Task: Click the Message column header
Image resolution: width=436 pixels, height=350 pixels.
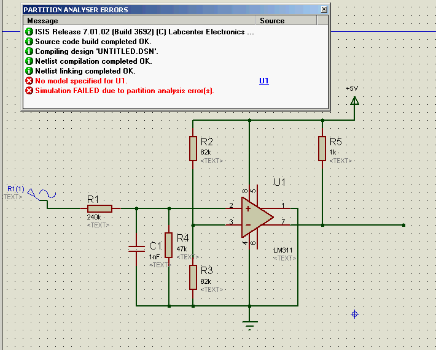Action: click(x=139, y=21)
